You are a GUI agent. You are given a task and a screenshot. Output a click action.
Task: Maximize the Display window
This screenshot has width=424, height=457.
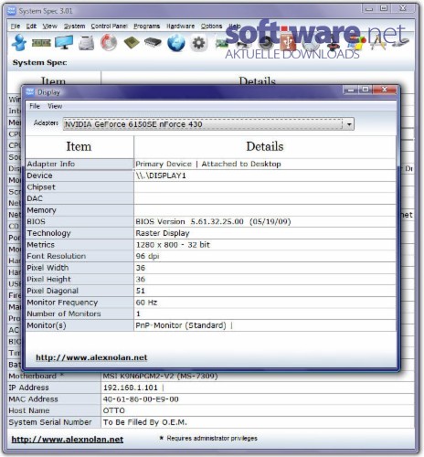tap(366, 90)
